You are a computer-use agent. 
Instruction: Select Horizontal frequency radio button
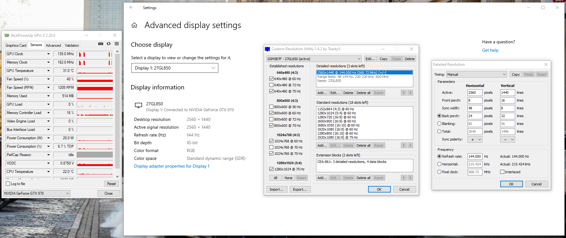coord(439,164)
